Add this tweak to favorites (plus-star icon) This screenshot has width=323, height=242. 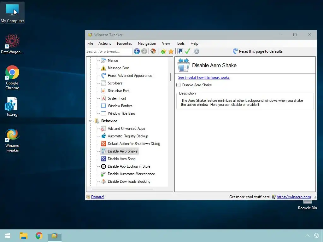click(163, 51)
